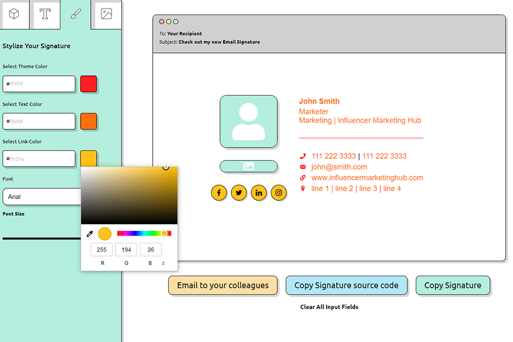Click the red dot in mock email window
Screen dimensions: 513x342
(161, 21)
